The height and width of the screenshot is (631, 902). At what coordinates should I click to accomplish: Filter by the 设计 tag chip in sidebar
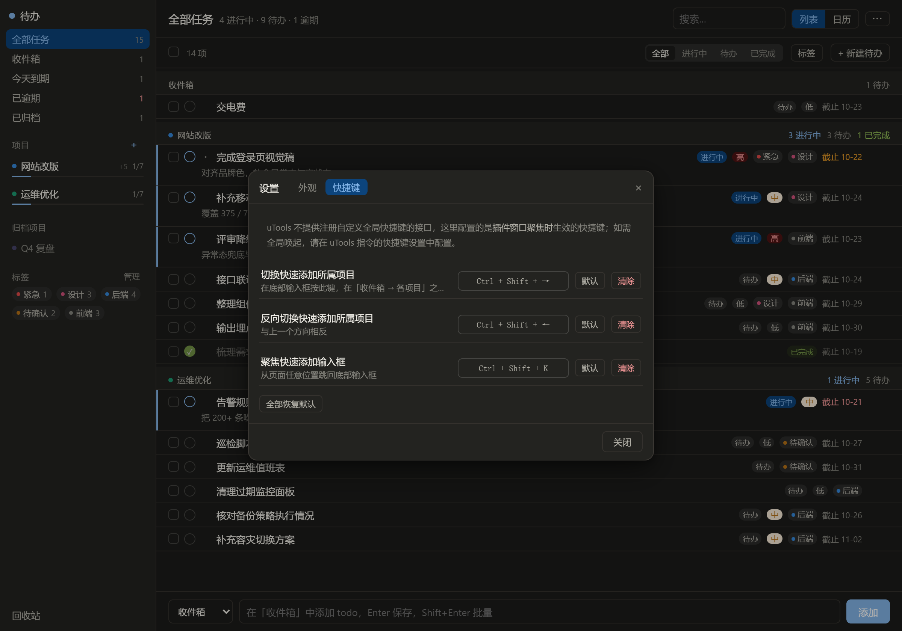76,294
